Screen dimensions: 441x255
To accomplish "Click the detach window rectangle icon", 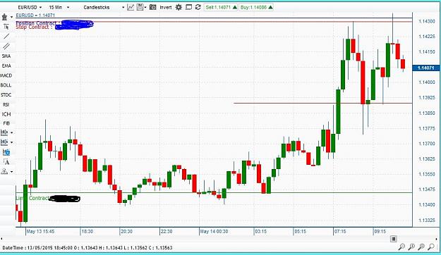I will coord(188,7).
